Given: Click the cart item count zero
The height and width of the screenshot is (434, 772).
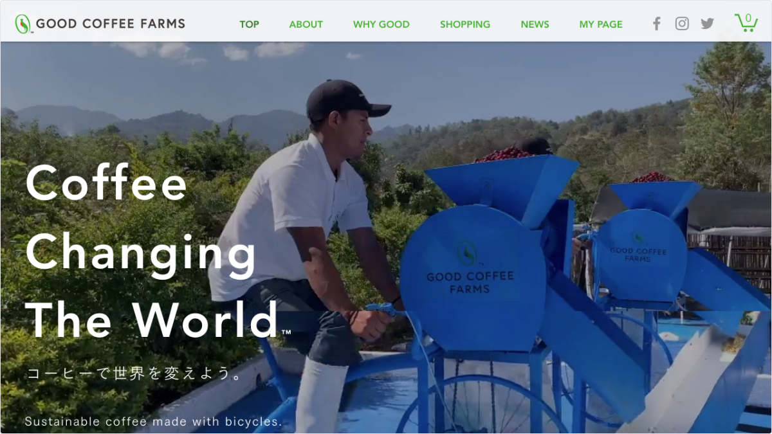Looking at the screenshot, I should (748, 19).
